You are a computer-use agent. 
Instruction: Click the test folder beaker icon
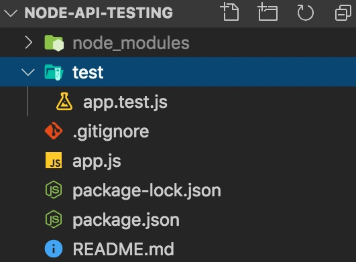(54, 72)
